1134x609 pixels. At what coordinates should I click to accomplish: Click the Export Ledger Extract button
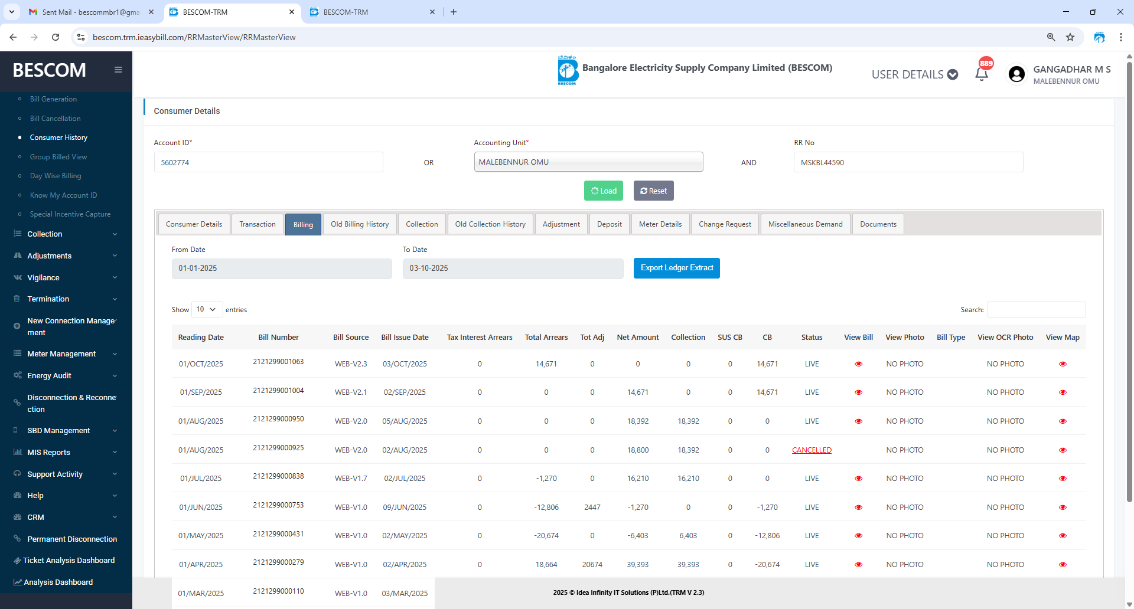pyautogui.click(x=676, y=268)
